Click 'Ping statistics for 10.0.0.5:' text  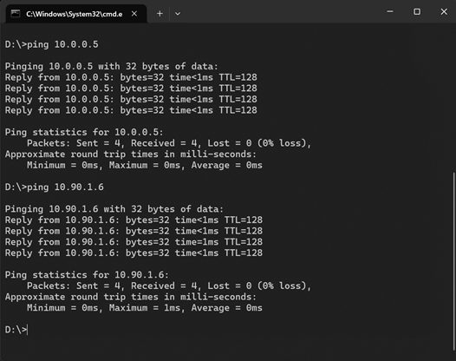tap(84, 132)
